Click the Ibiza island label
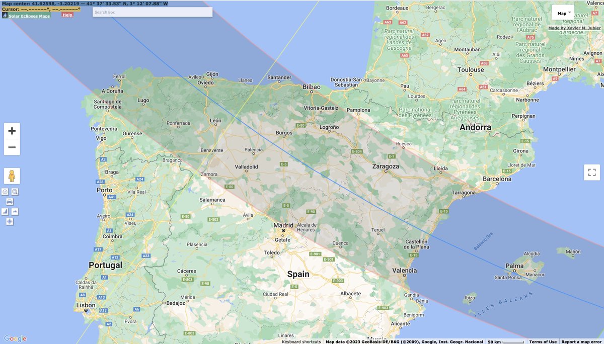Image resolution: width=604 pixels, height=344 pixels. point(470,298)
